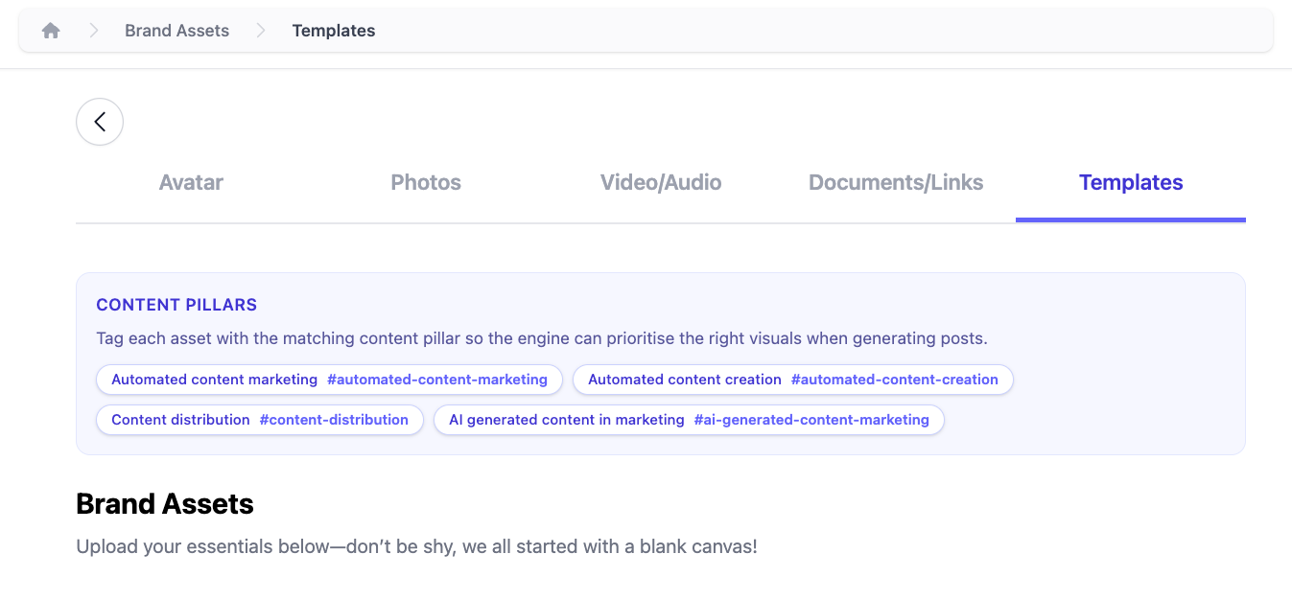The image size is (1292, 600).
Task: Go to the Home breadcrumb icon
Action: coord(51,31)
